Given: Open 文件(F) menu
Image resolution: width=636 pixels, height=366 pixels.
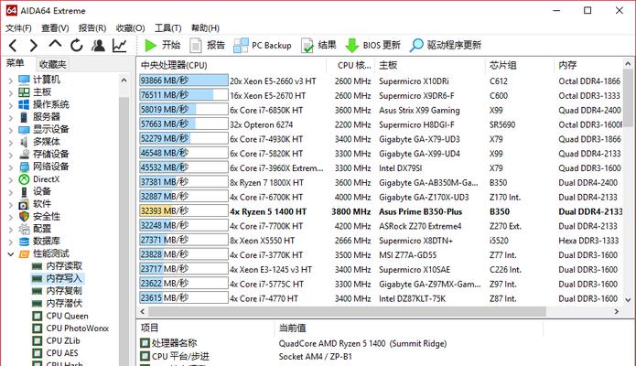Looking at the screenshot, I should click(x=18, y=28).
